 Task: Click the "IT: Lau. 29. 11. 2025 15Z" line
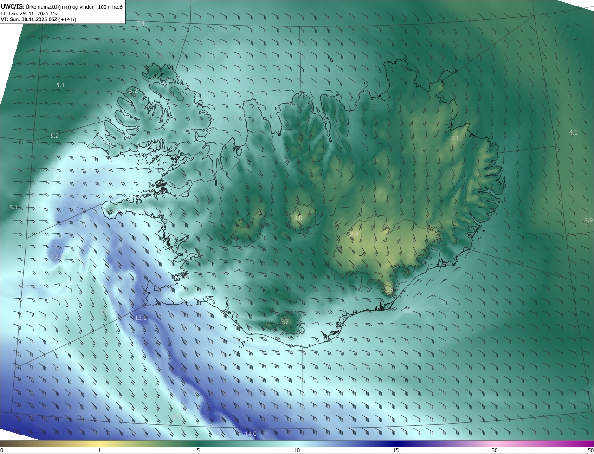29,13
